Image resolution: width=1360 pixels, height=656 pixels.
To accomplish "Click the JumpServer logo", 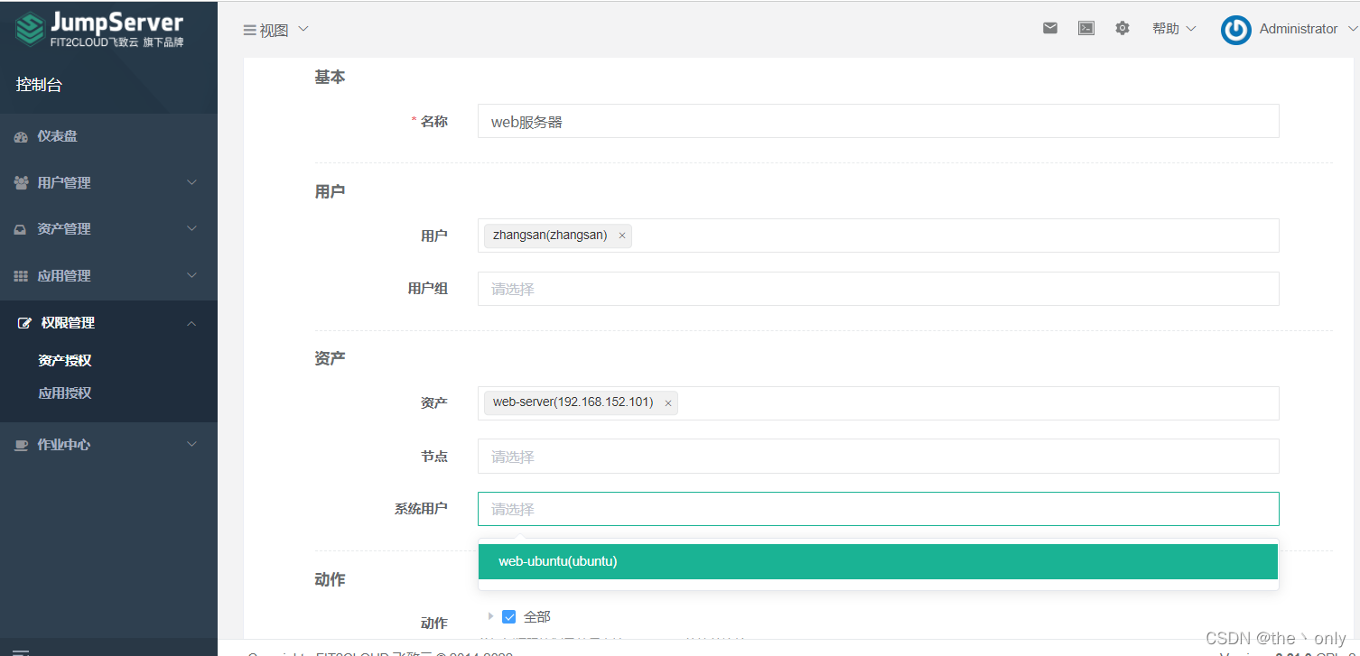I will coord(100,30).
